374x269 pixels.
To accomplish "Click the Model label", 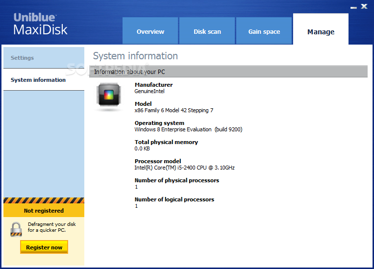I will 143,104.
